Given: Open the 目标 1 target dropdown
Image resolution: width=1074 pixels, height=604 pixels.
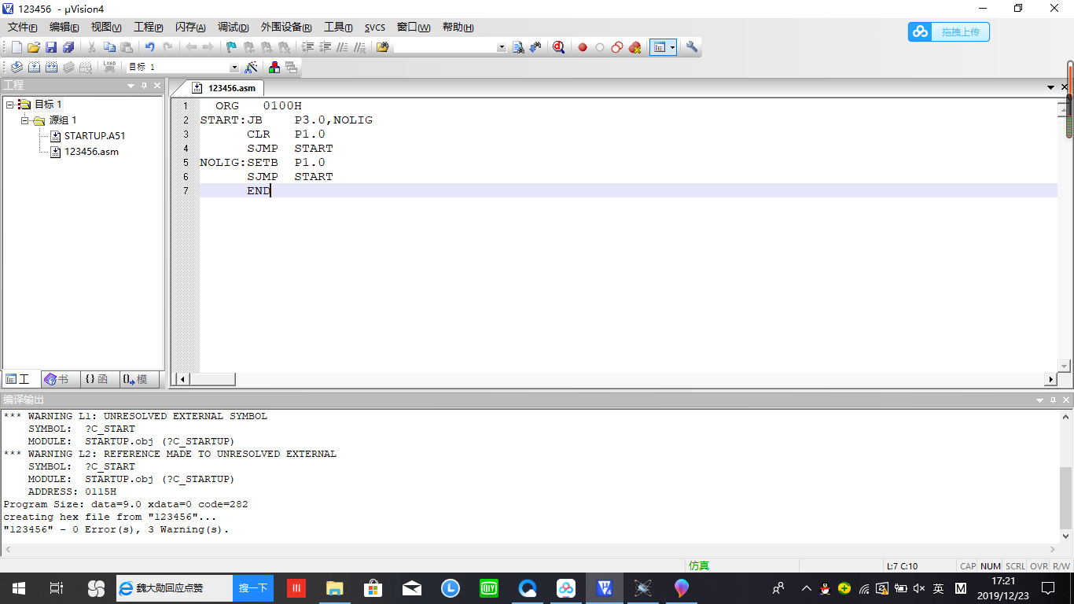Looking at the screenshot, I should pos(234,68).
